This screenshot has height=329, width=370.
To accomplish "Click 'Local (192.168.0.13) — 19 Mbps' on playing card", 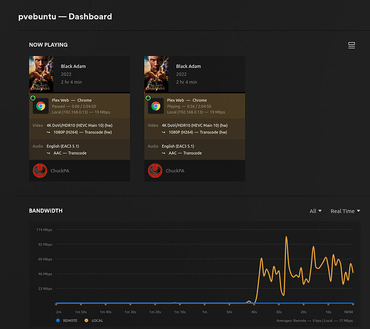I will pos(196,113).
